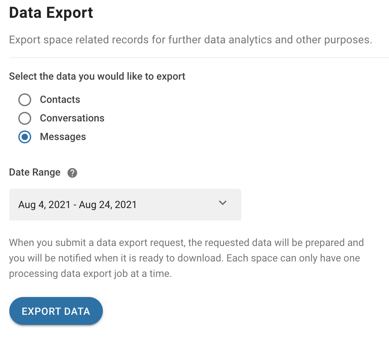The width and height of the screenshot is (389, 338).
Task: Click the 'Aug 4, 2021' start date text
Action: 44,205
